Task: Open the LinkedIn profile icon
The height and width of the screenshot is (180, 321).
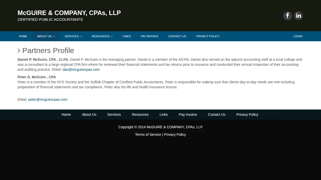Action: tap(298, 16)
